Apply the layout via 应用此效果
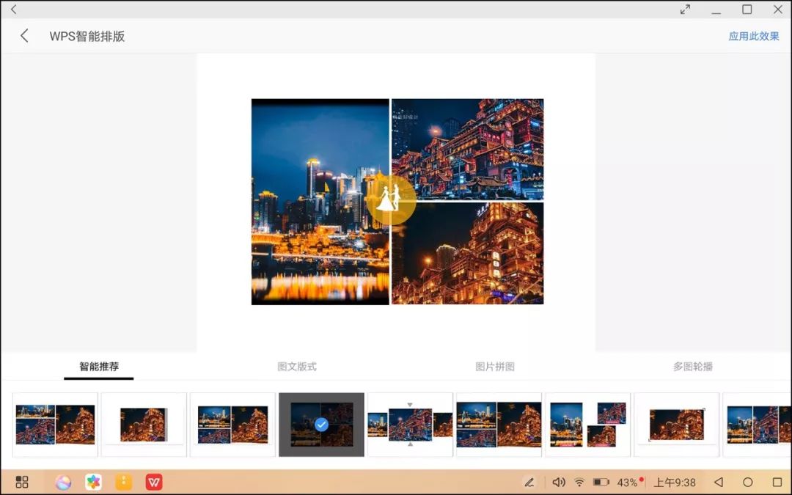 coord(754,36)
